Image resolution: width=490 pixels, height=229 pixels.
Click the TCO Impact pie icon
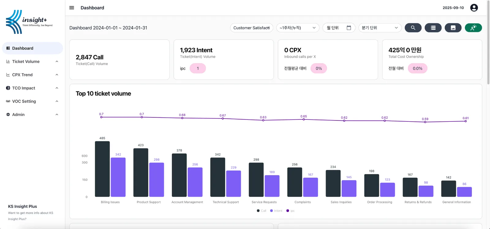tap(8, 88)
